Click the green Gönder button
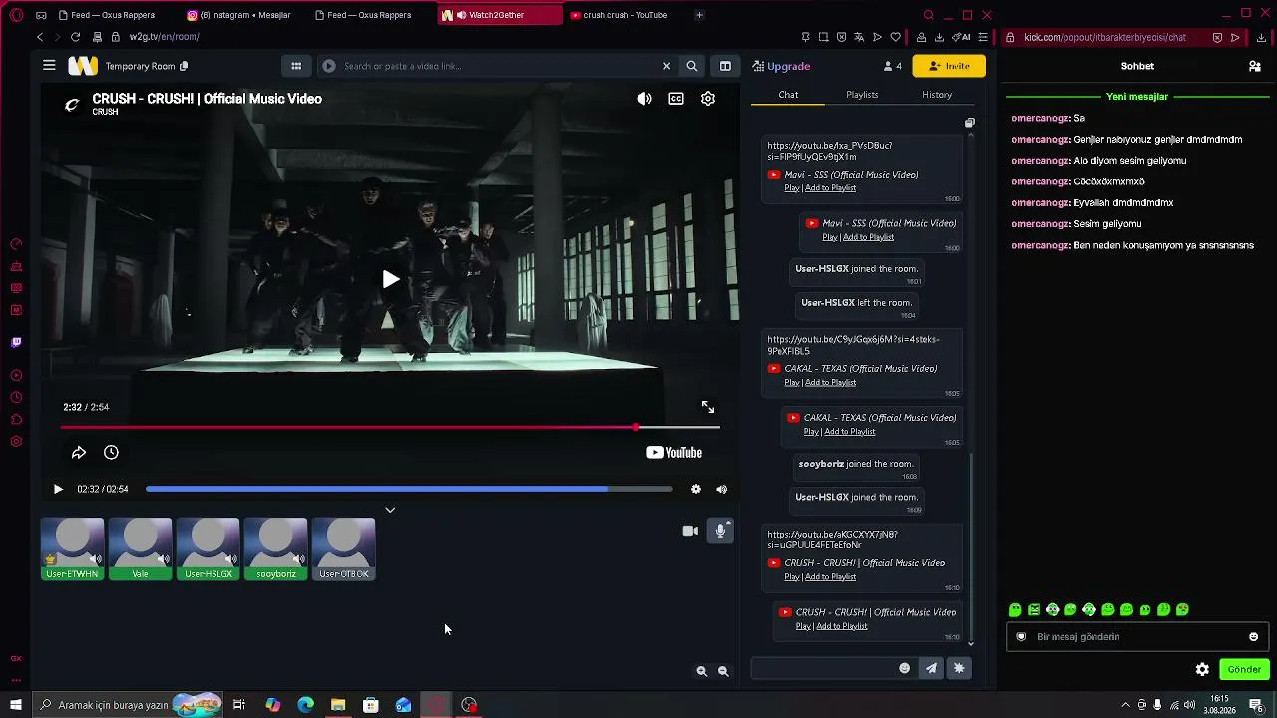This screenshot has width=1277, height=718. pos(1244,670)
